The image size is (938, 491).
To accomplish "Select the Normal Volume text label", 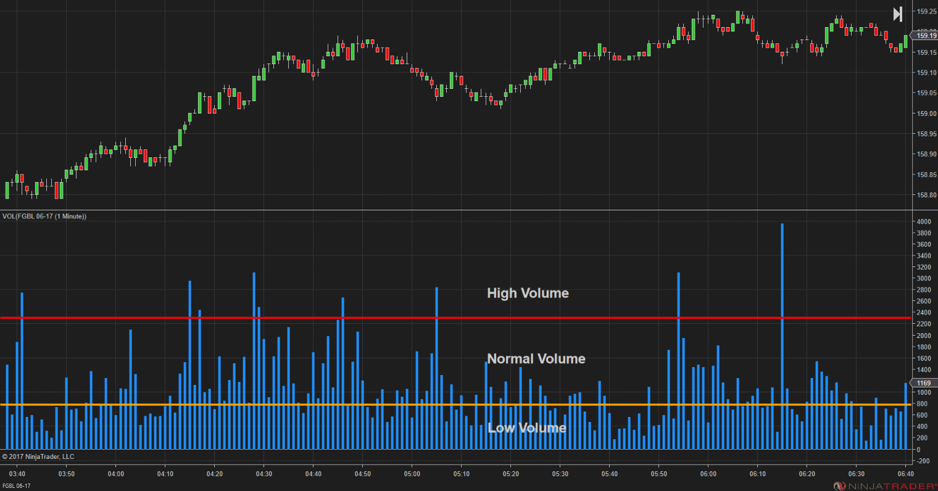I will click(536, 359).
